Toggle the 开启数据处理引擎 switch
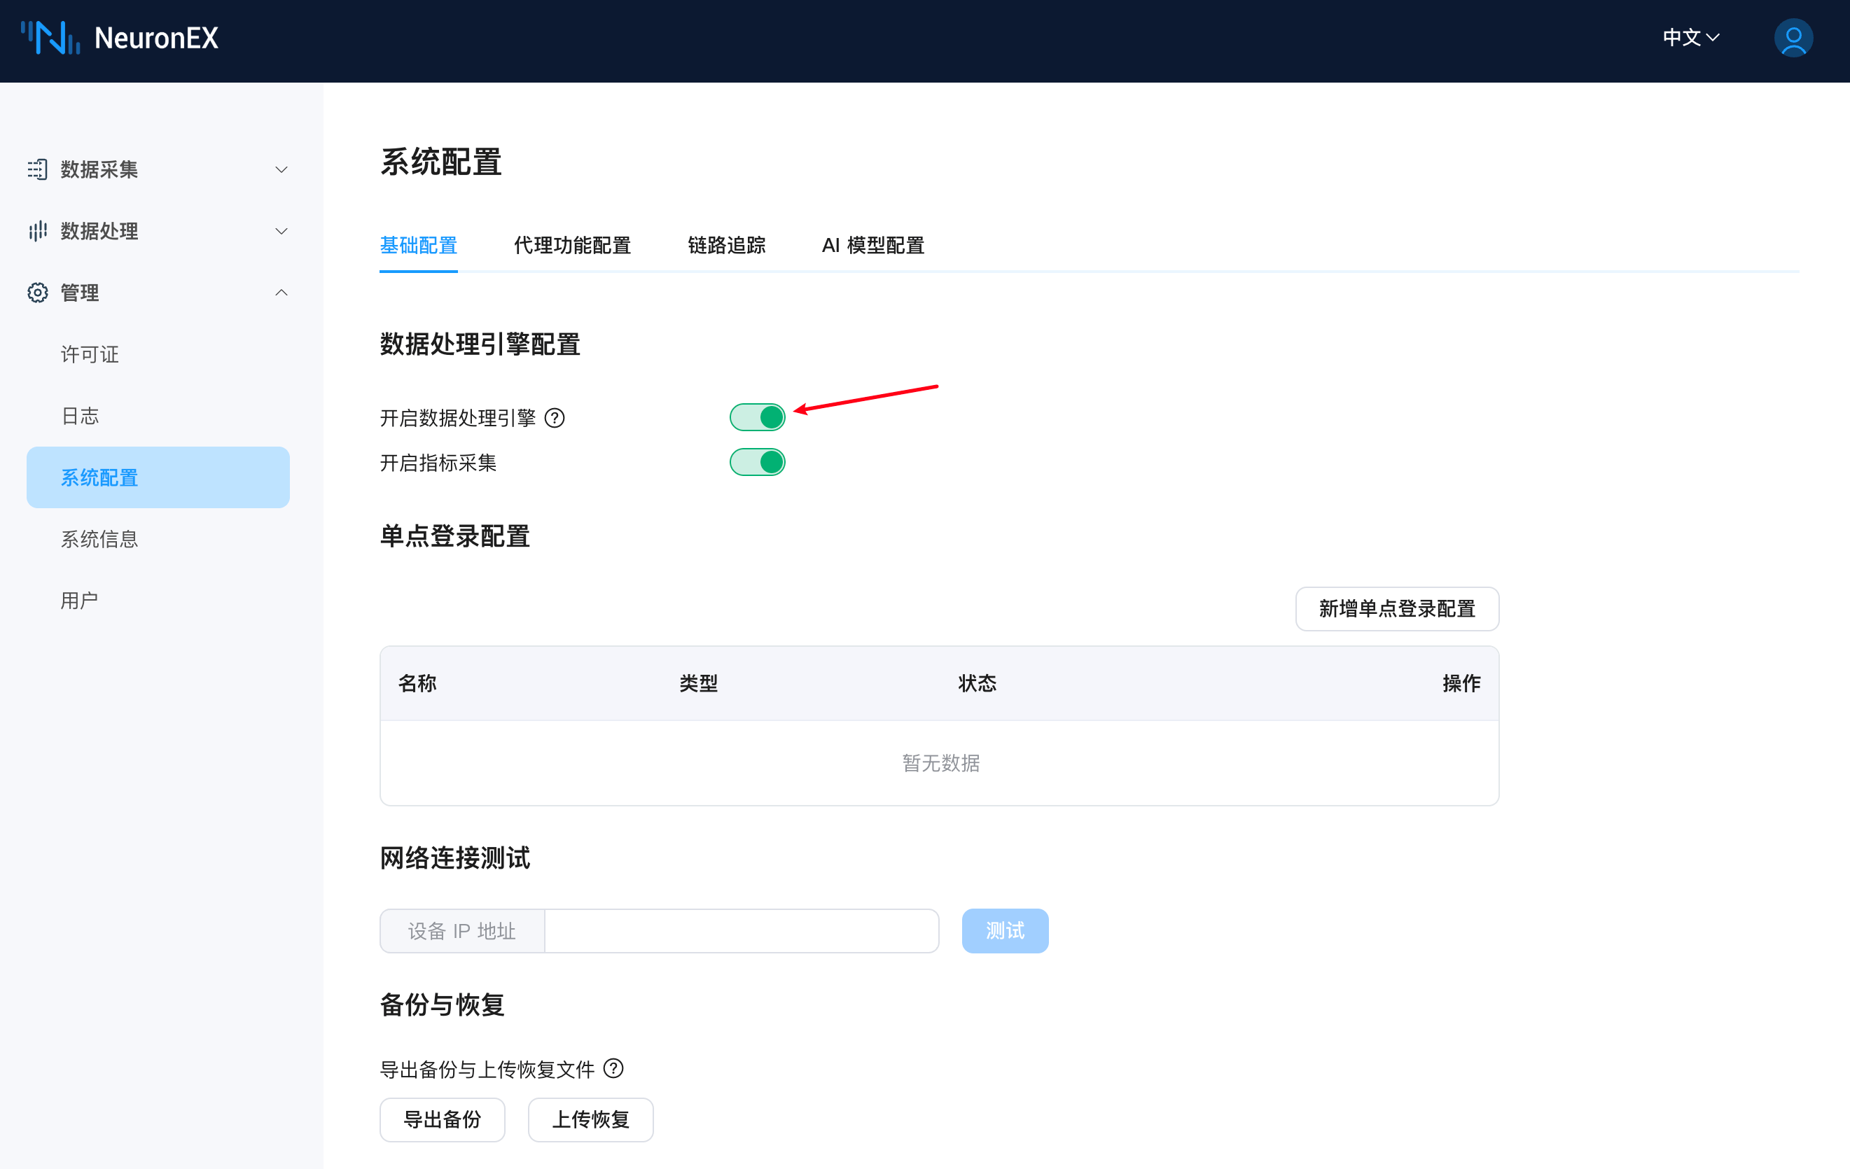1850x1169 pixels. (x=757, y=417)
